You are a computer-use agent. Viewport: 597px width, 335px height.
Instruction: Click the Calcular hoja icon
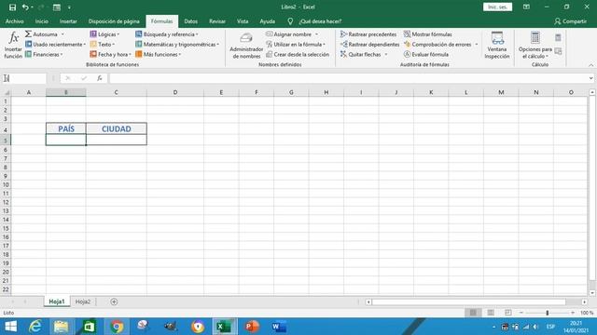click(558, 51)
